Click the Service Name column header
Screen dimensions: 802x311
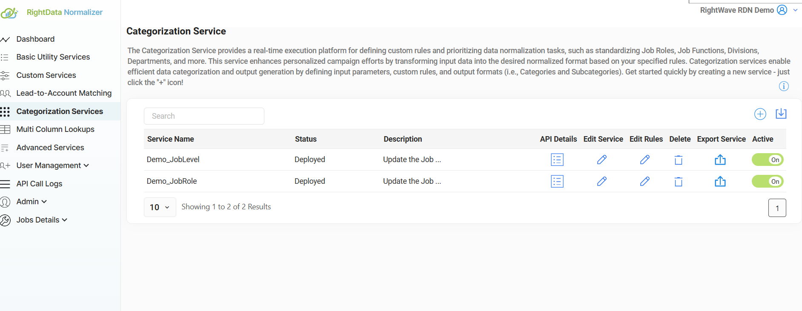pyautogui.click(x=171, y=139)
